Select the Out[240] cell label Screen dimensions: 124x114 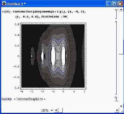point(7,99)
